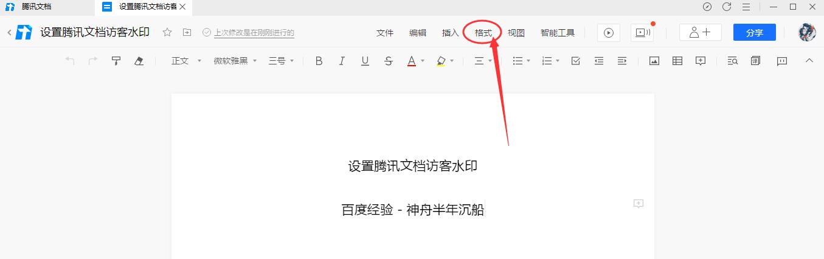Toggle underline formatting
The width and height of the screenshot is (824, 259).
pyautogui.click(x=365, y=61)
